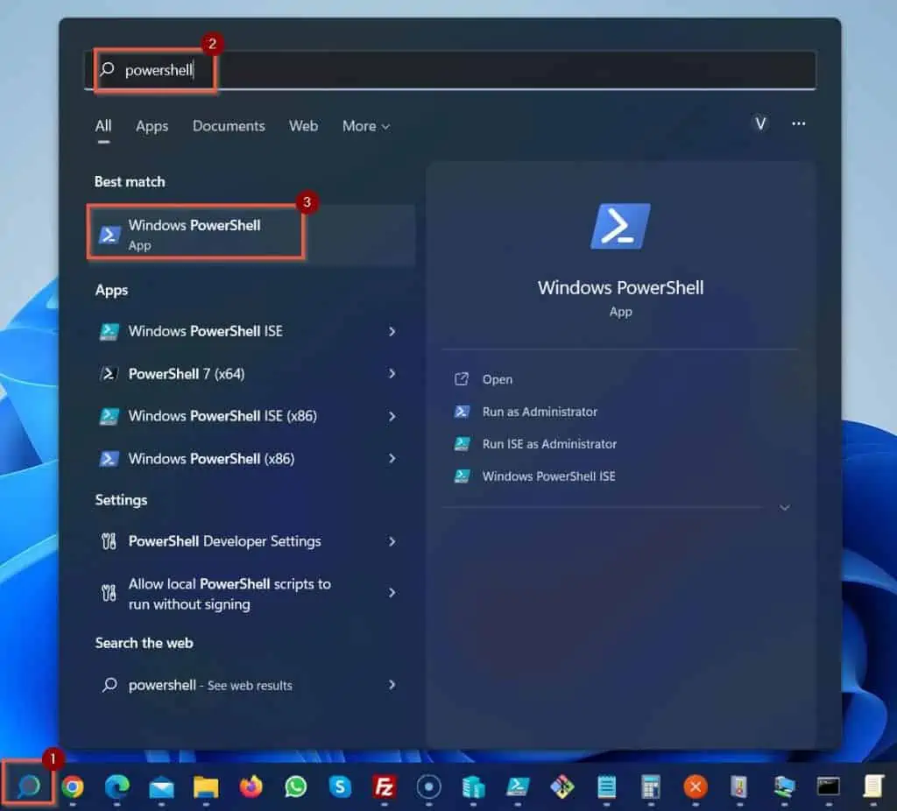Click the Windows PowerShell ISE icon
The image size is (897, 811).
(109, 331)
